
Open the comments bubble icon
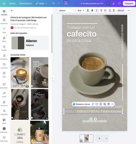pos(119,4)
